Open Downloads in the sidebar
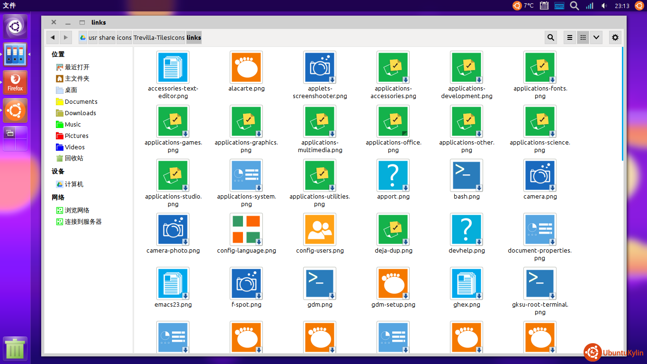The width and height of the screenshot is (647, 364). click(x=80, y=113)
